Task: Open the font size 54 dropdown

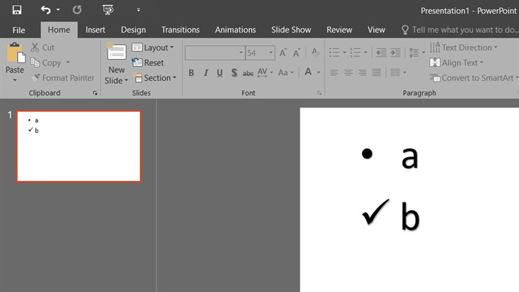Action: 271,53
